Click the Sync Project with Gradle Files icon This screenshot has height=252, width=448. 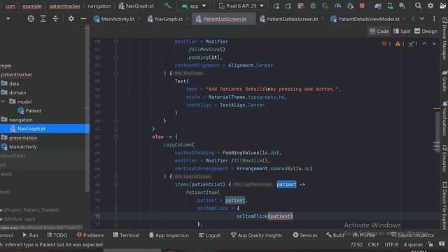378,6
